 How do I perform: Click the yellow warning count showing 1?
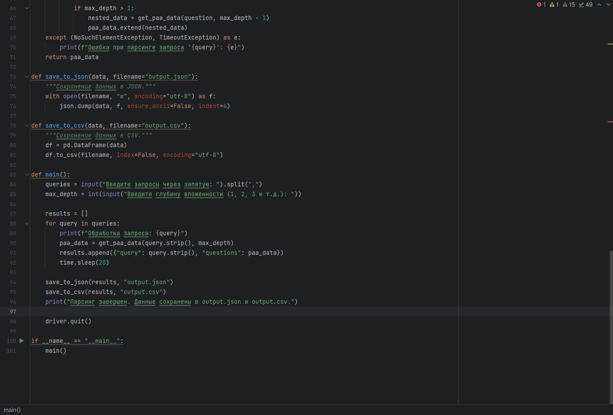(x=554, y=4)
